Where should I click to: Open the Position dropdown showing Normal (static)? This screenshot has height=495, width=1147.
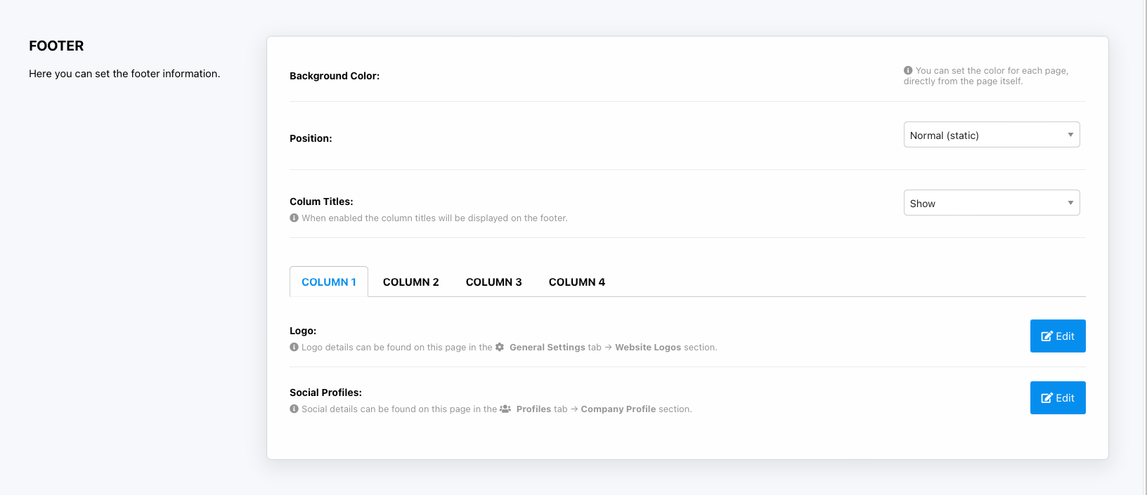pos(991,135)
